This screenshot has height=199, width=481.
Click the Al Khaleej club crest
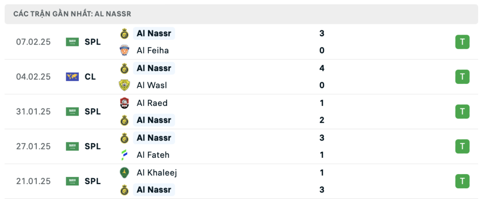click(124, 172)
